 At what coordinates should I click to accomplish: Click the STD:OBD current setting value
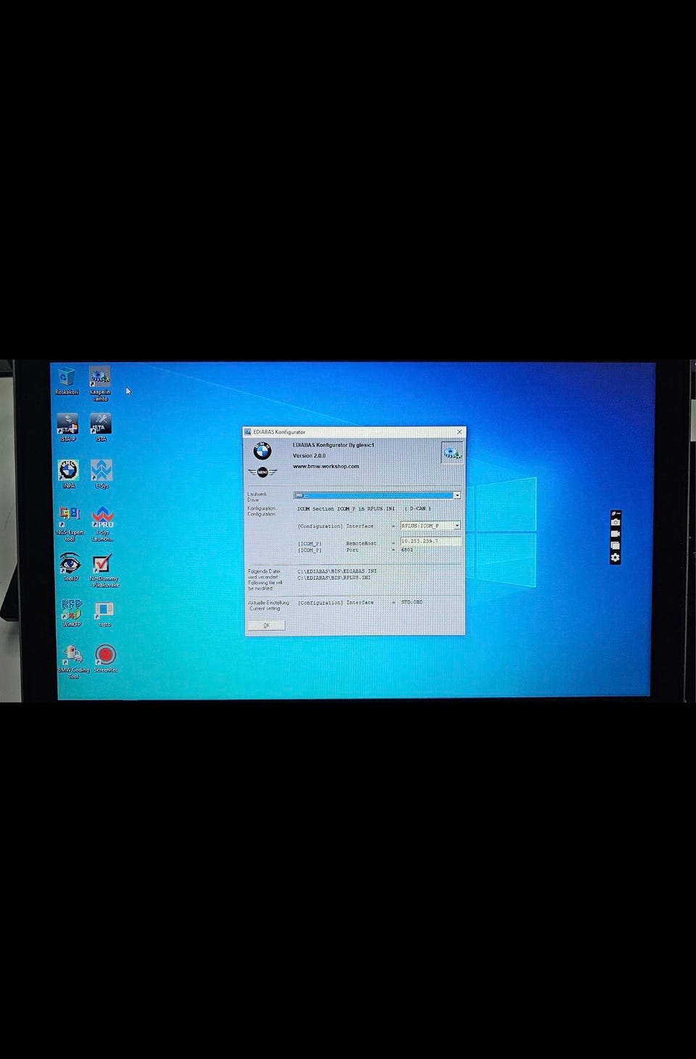pos(412,602)
